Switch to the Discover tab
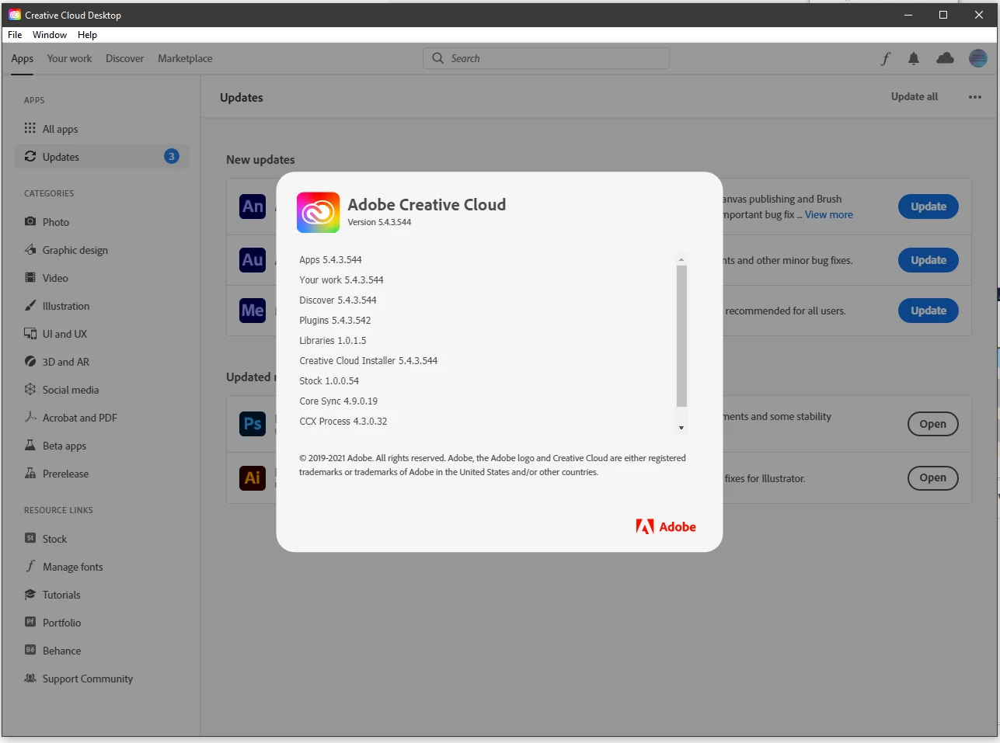This screenshot has height=743, width=1000. (125, 58)
